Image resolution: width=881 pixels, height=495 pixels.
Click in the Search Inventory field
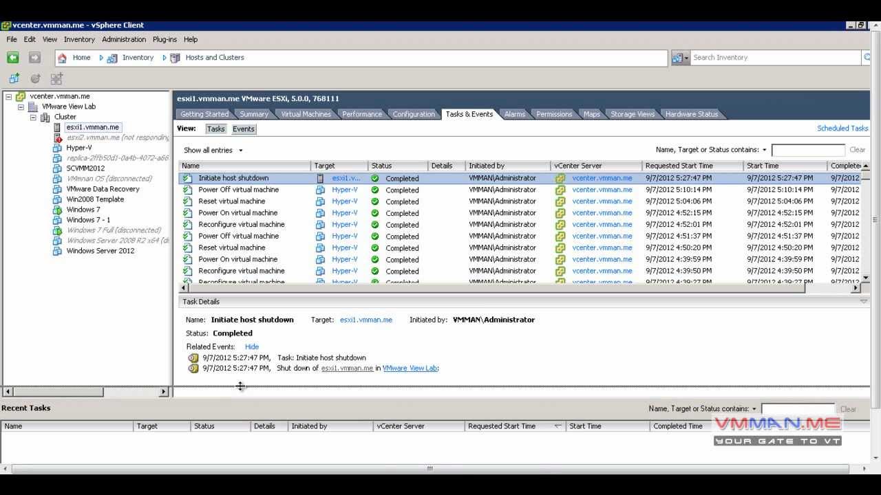tap(775, 58)
